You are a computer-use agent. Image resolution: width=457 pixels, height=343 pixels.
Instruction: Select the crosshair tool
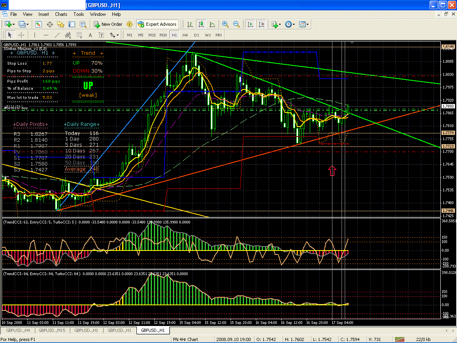click(21, 35)
